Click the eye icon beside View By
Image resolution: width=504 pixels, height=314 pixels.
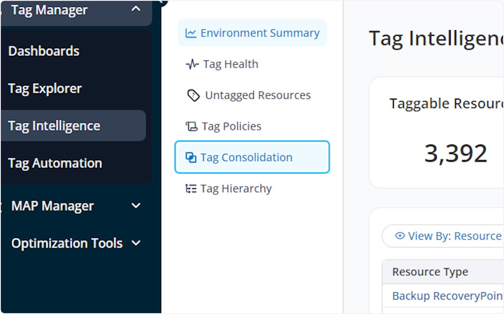pos(400,236)
